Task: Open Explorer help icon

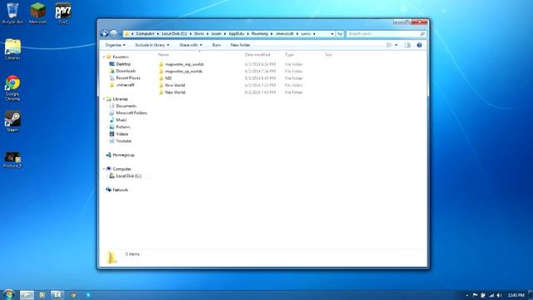Action: 419,45
